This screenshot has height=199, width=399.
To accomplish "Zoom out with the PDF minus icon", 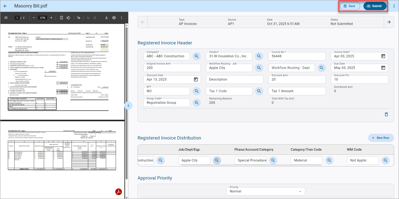I will [x=34, y=18].
